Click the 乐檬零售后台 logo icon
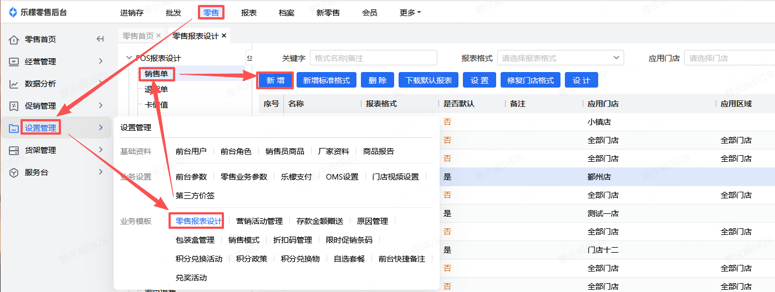 pyautogui.click(x=13, y=12)
